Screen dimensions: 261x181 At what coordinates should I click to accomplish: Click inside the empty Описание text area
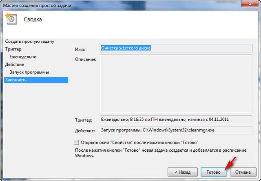click(x=176, y=84)
